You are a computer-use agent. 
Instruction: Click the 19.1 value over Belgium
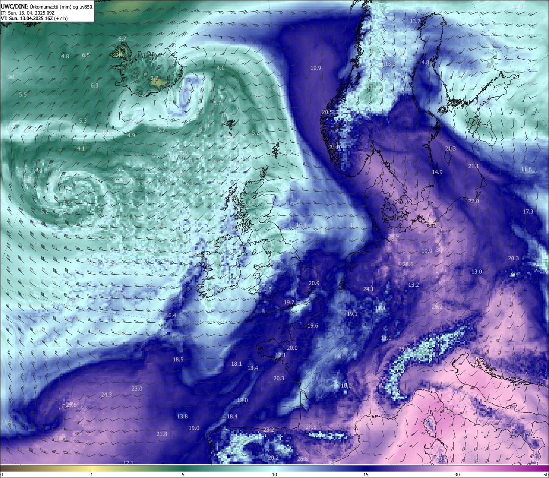(352, 314)
